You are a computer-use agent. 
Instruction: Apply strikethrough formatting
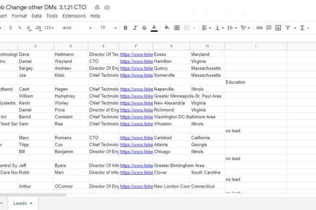pyautogui.click(x=144, y=28)
